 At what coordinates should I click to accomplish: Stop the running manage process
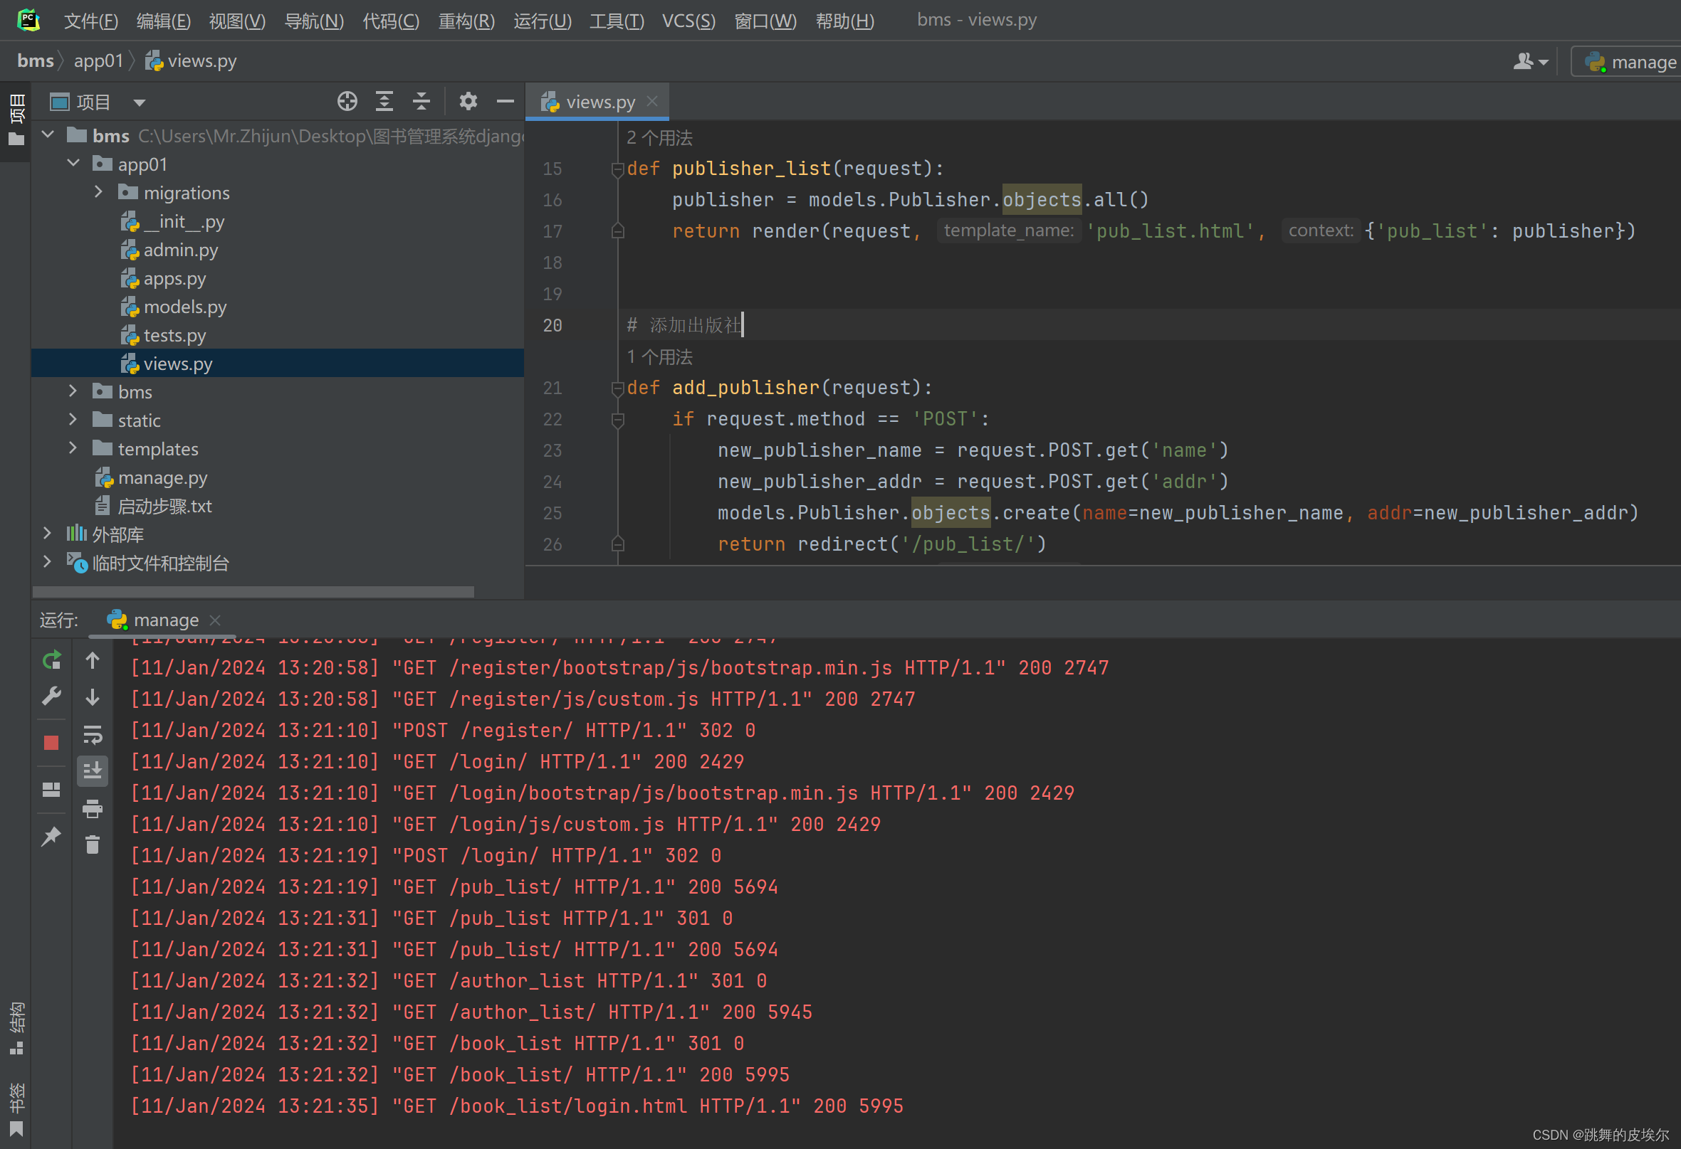[51, 742]
